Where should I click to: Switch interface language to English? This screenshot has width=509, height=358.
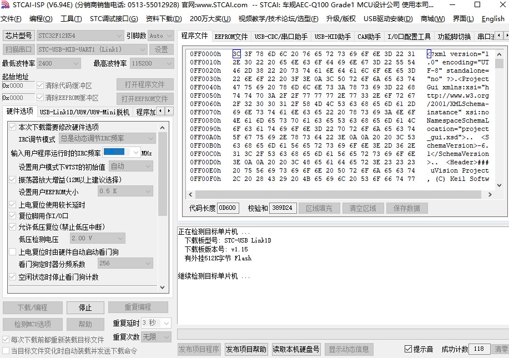tap(493, 19)
